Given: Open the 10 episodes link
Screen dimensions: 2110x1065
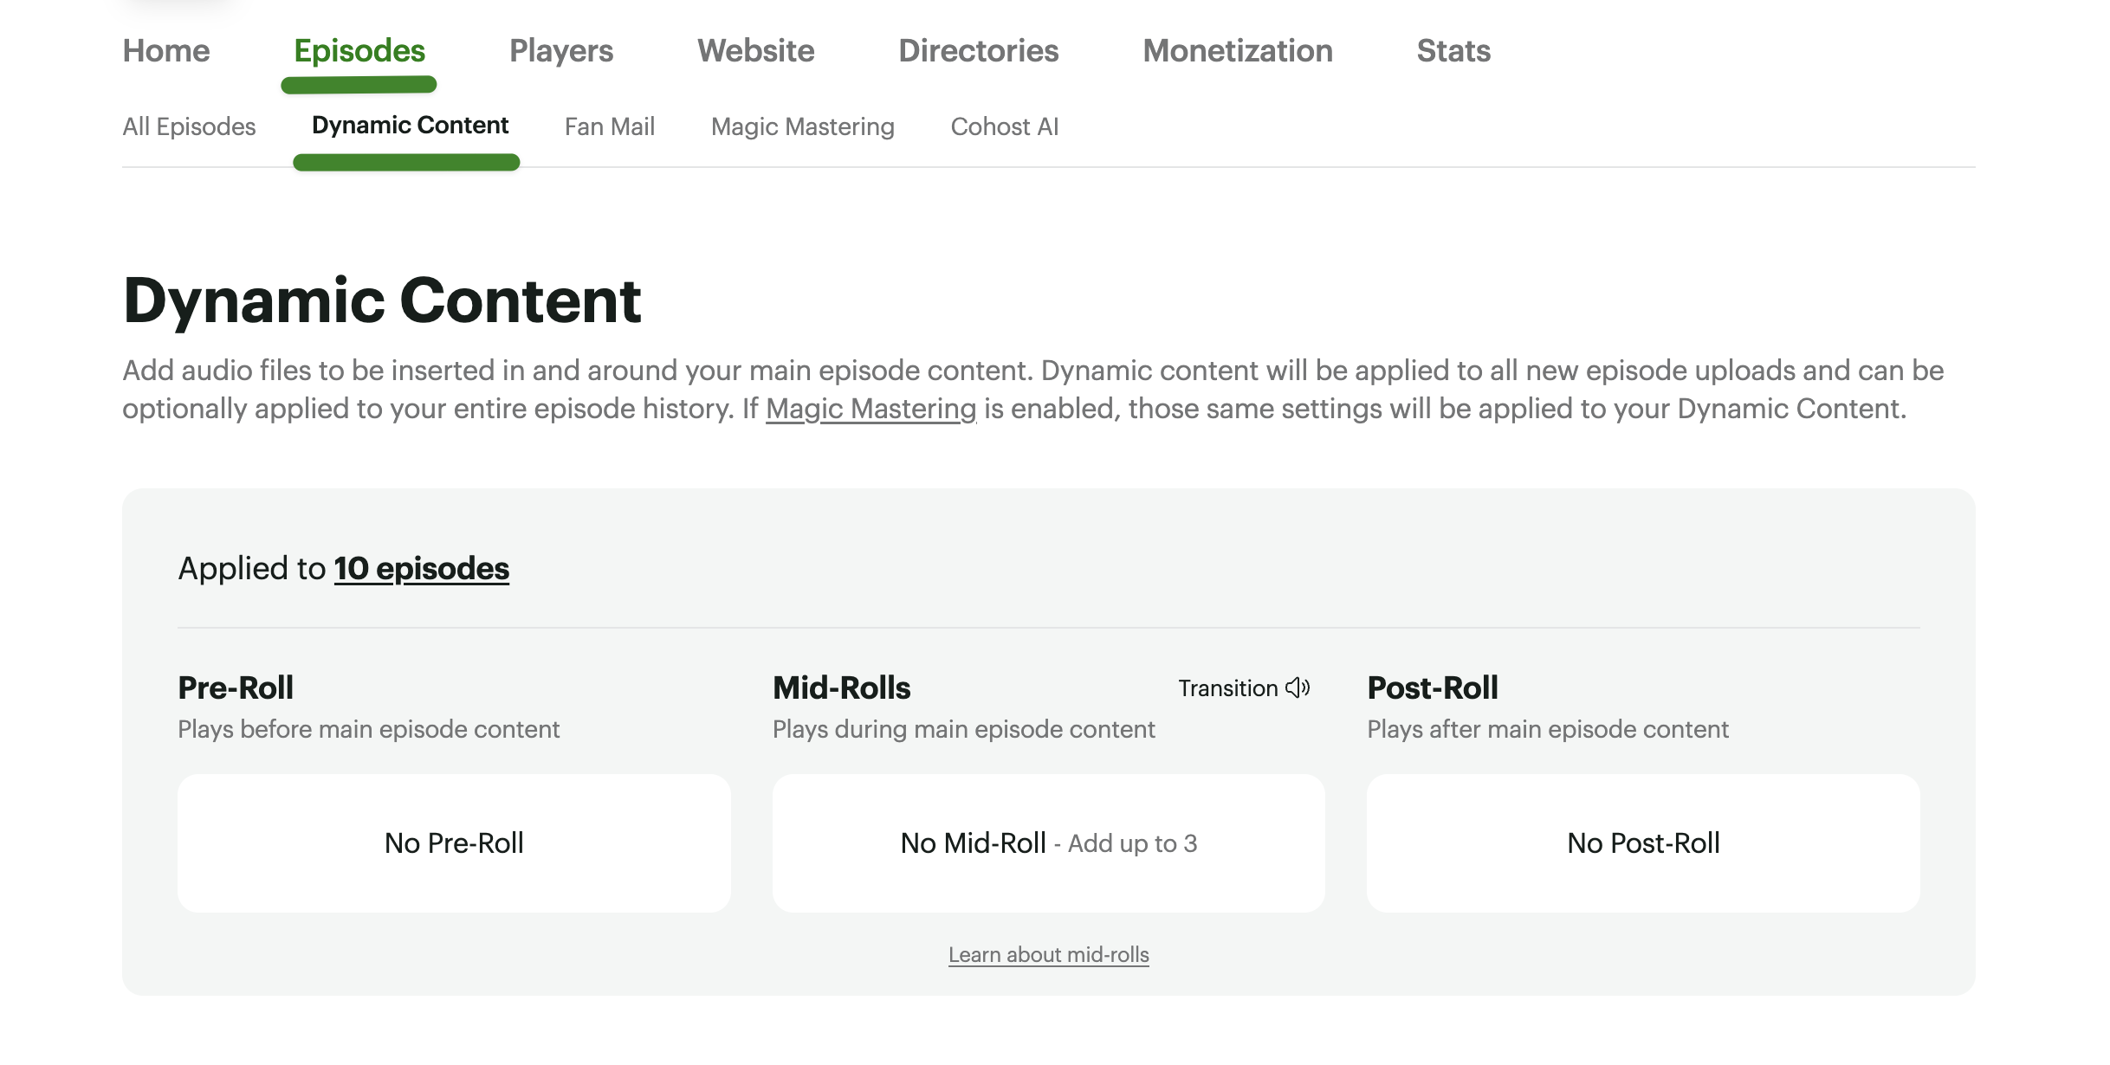Looking at the screenshot, I should click(x=422, y=569).
